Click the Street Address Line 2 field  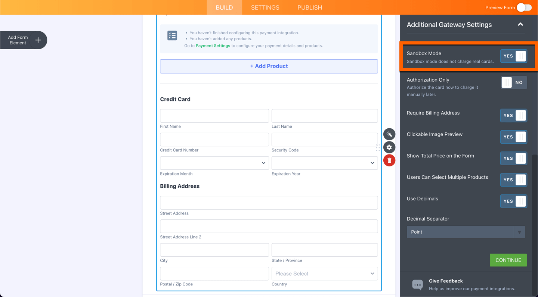point(269,226)
